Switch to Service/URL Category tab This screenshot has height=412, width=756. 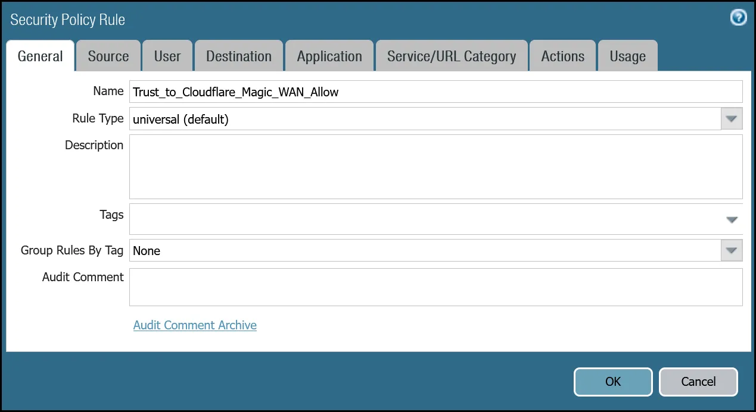[x=451, y=56]
